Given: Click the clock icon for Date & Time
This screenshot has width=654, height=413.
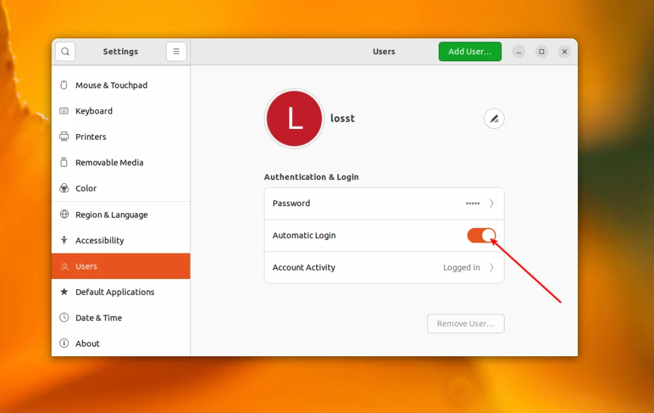Looking at the screenshot, I should tap(64, 317).
